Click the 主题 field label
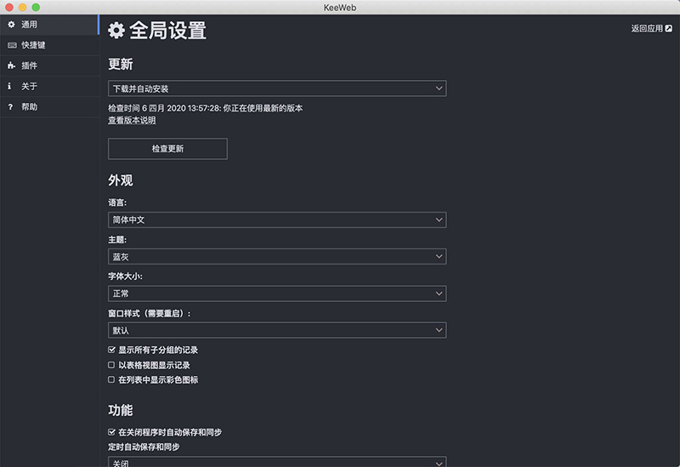 [x=117, y=240]
